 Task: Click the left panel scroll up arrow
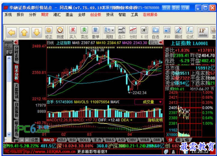[x=9, y=59]
